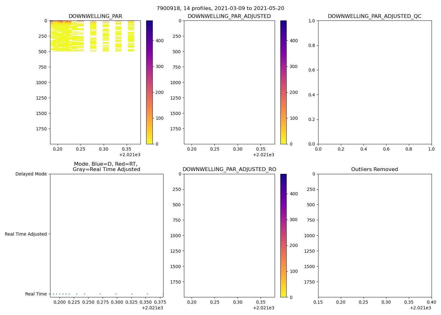Click the Outliers Removed plot title
Image resolution: width=441 pixels, height=315 pixels.
375,169
